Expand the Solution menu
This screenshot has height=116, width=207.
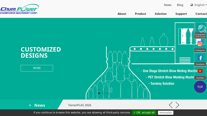pyautogui.click(x=161, y=14)
